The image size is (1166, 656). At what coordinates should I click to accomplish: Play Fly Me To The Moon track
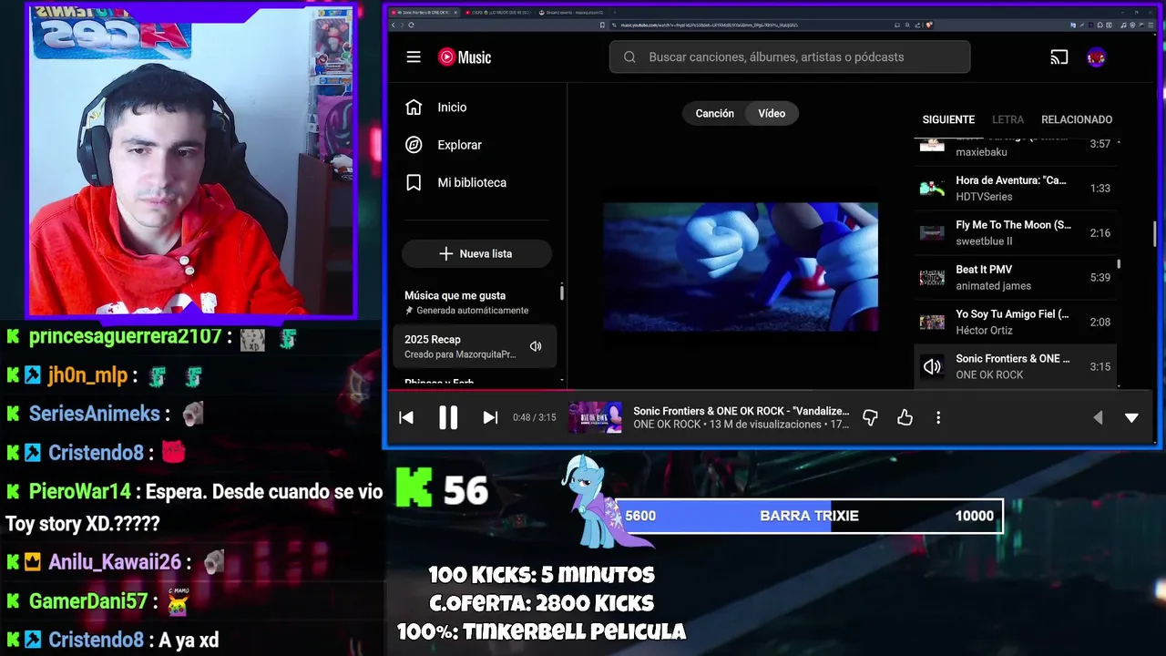(x=1015, y=233)
